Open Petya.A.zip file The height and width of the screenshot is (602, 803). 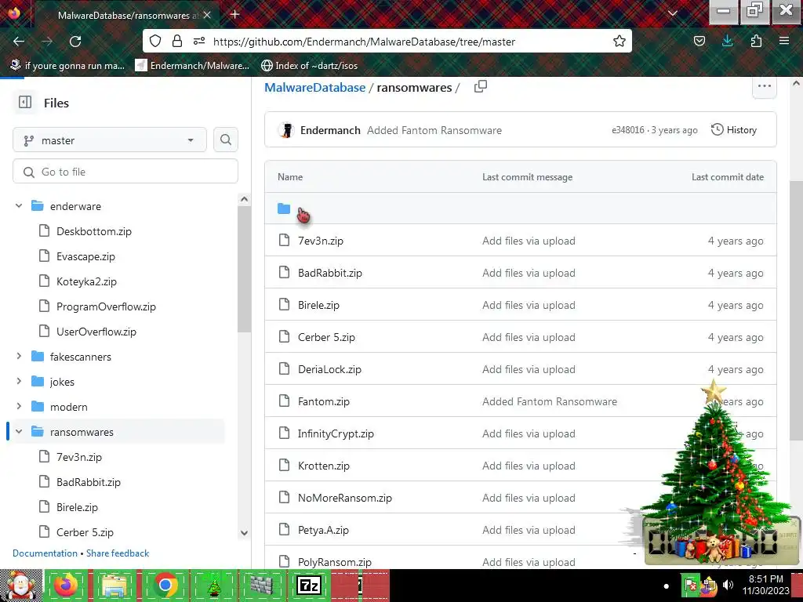(323, 531)
